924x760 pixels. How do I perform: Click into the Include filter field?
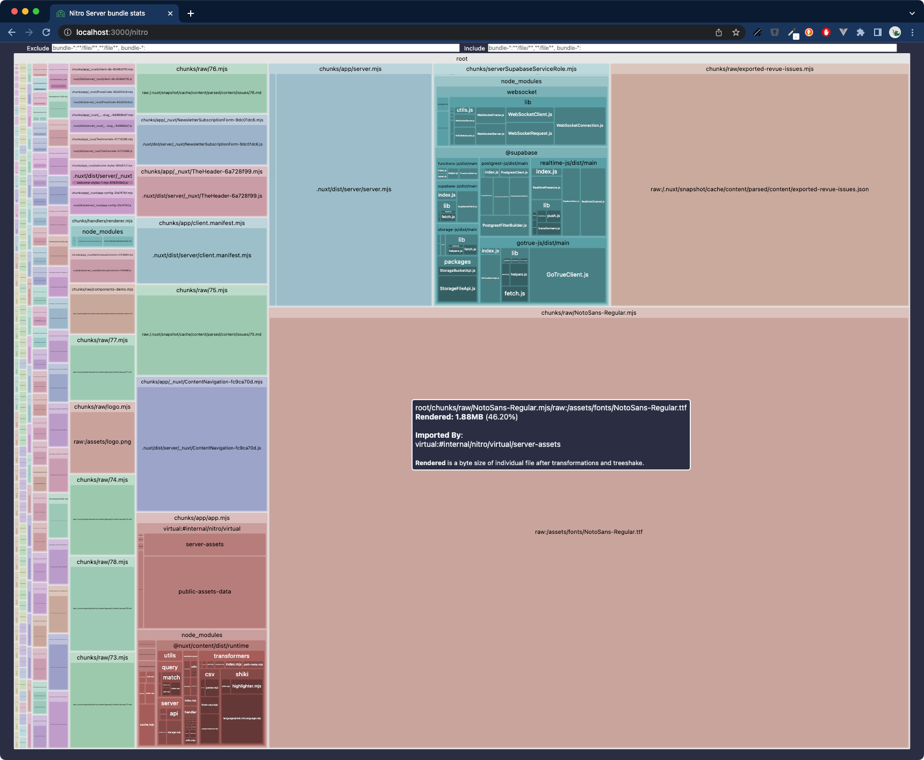(692, 48)
